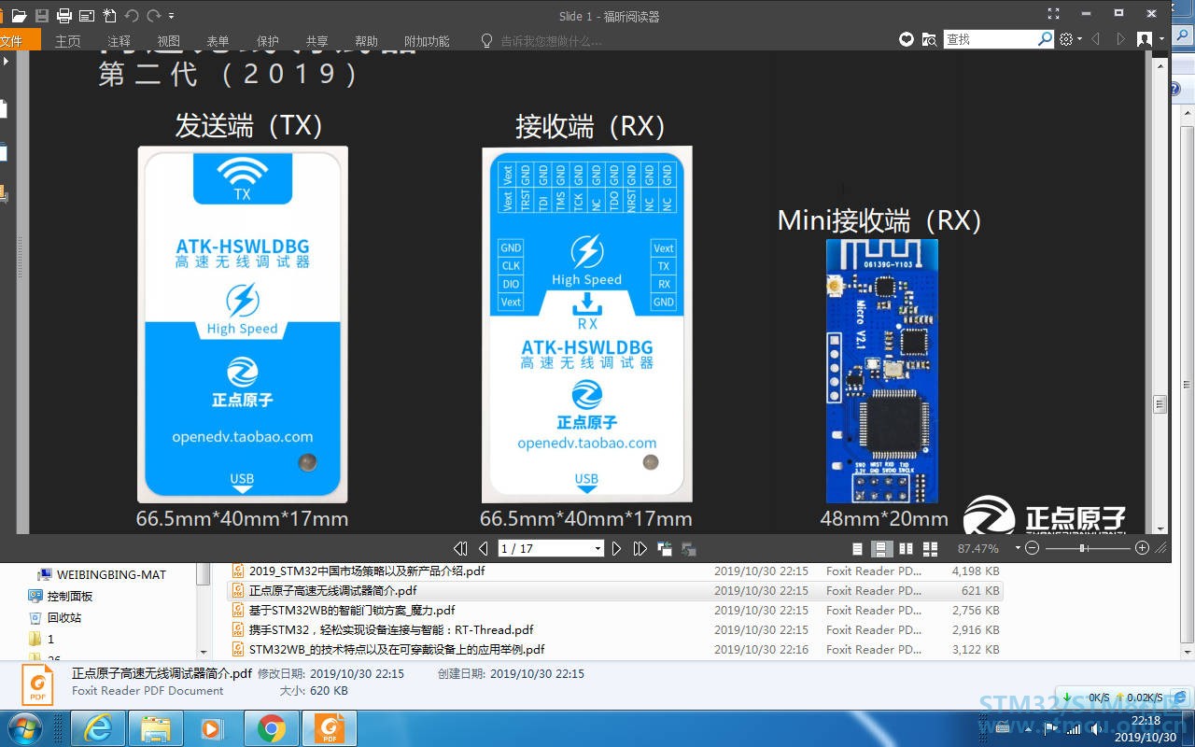
Task: Select continuous page view mode
Action: [x=881, y=548]
